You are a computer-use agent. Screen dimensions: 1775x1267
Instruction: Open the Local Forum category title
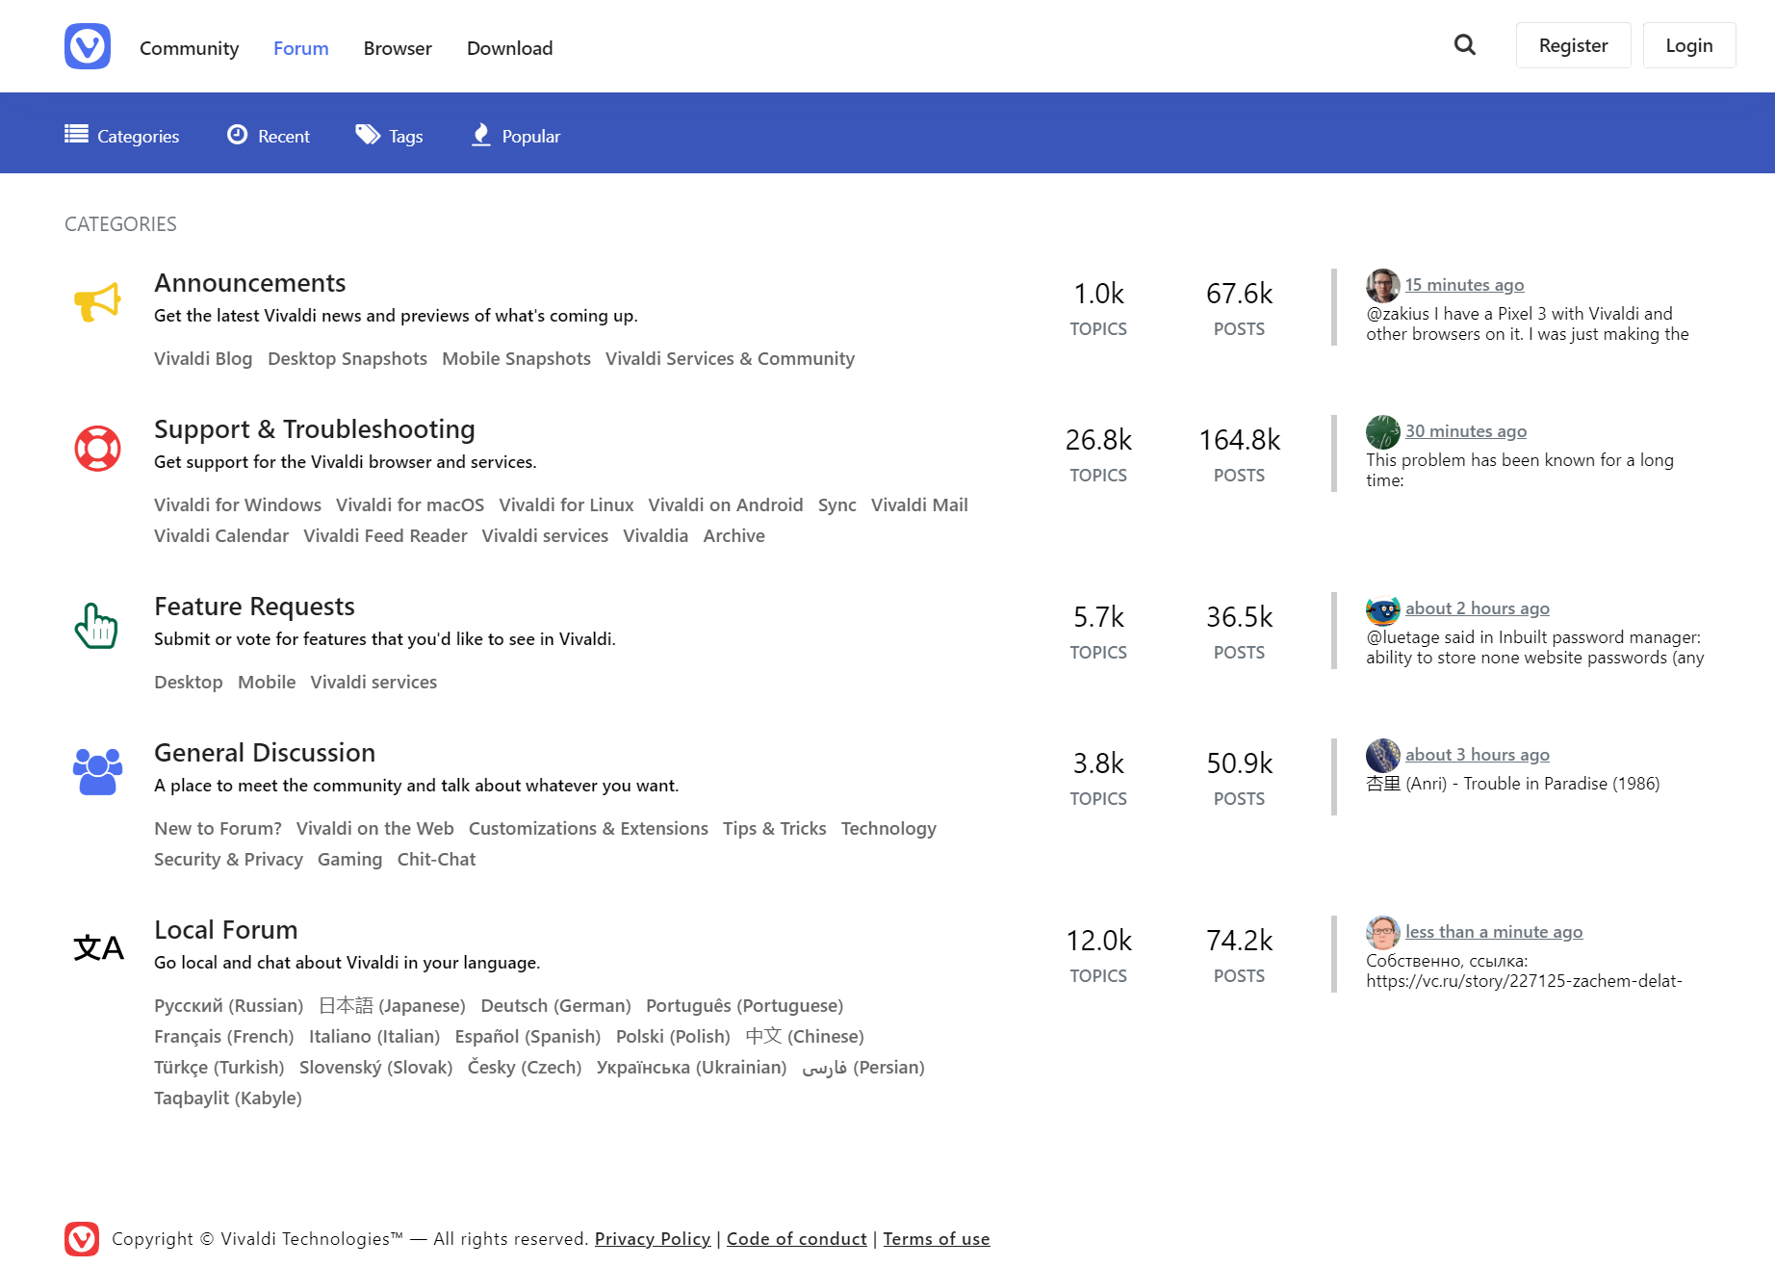226,930
